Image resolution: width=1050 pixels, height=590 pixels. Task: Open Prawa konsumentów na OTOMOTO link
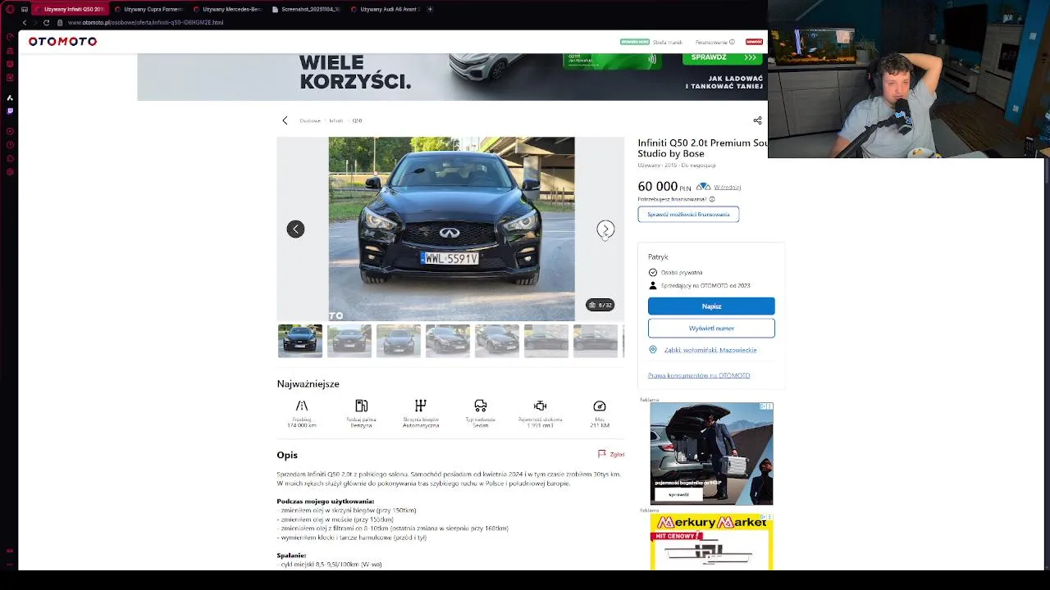(x=699, y=375)
